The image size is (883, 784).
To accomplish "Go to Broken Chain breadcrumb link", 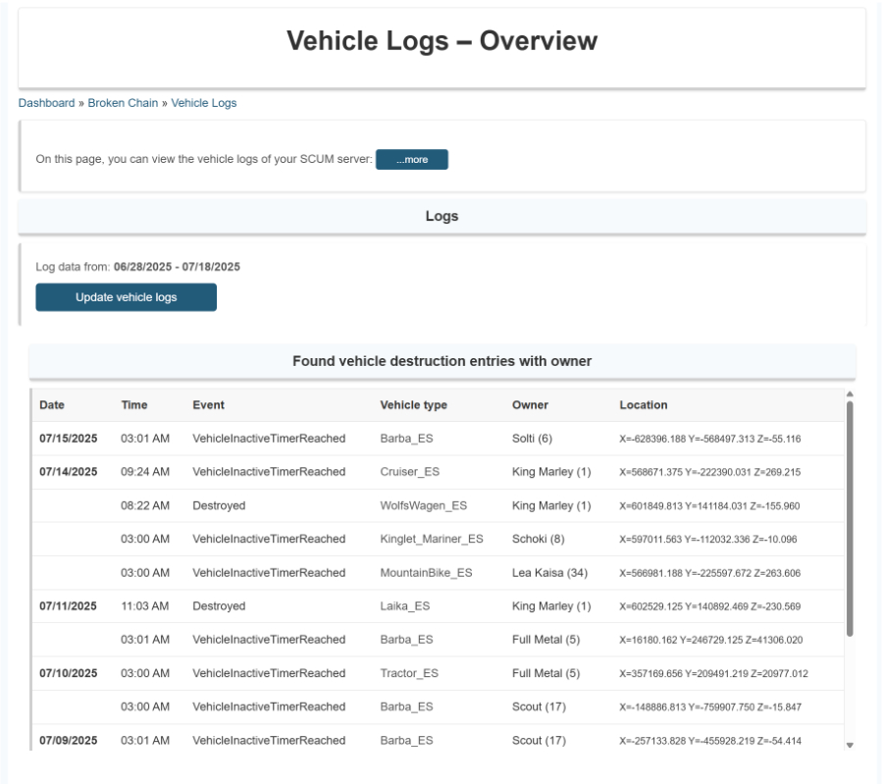I will (123, 103).
